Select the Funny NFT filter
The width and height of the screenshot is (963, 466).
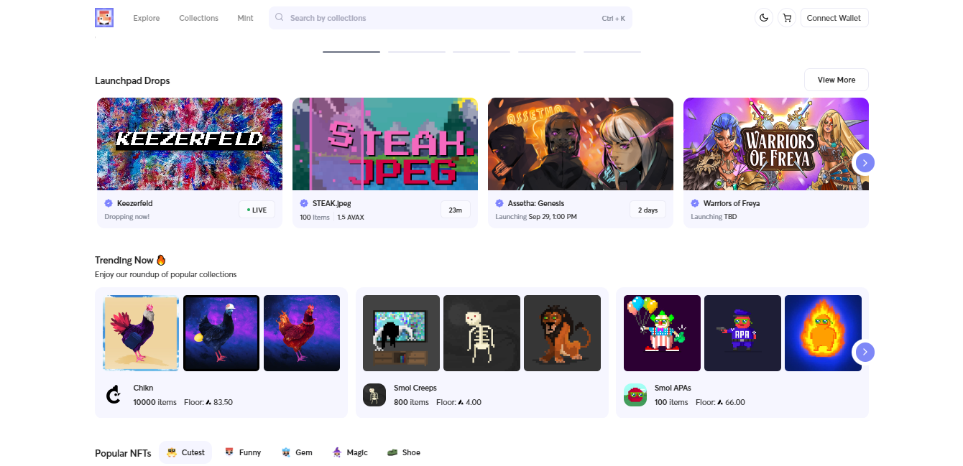(x=243, y=452)
